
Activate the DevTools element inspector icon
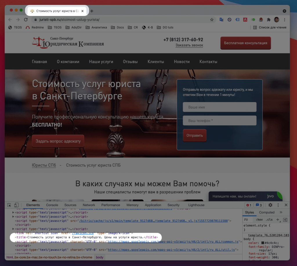(x=9, y=205)
